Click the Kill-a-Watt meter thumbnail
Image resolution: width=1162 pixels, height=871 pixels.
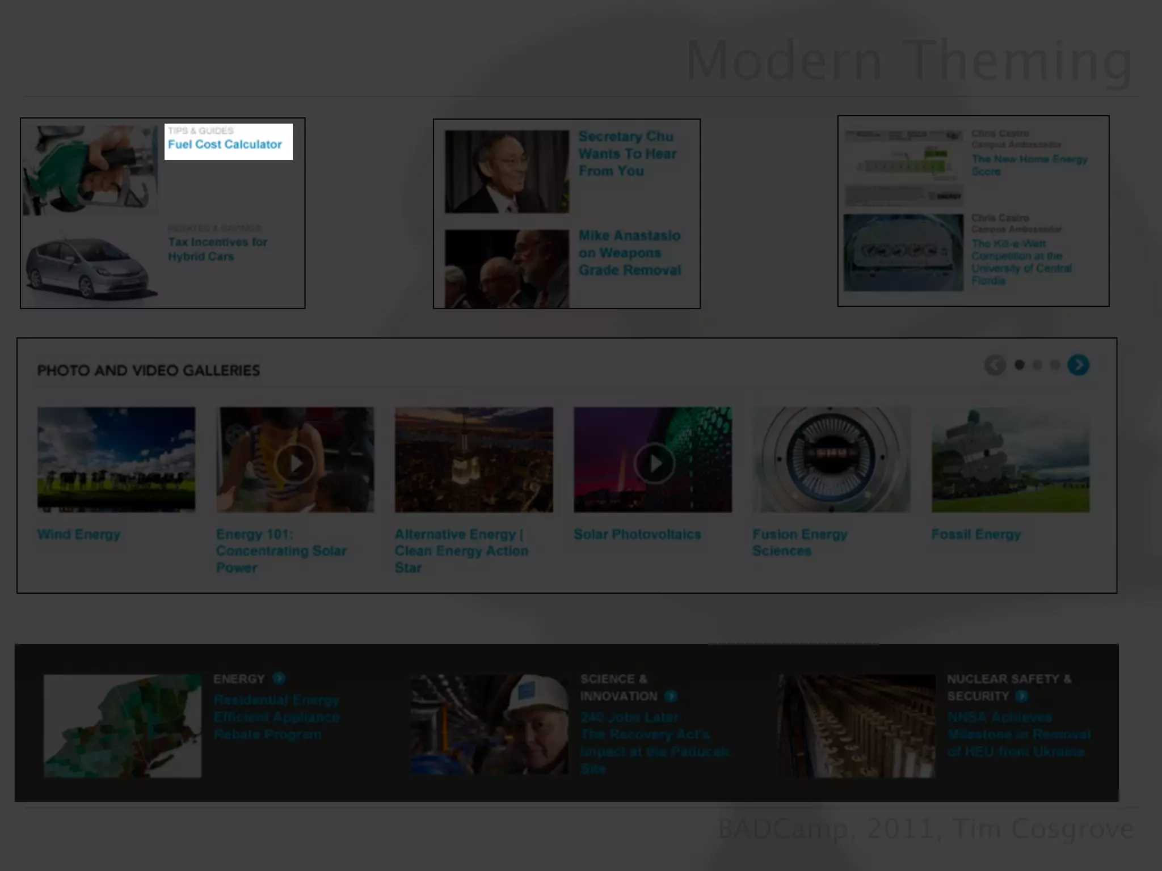click(903, 252)
